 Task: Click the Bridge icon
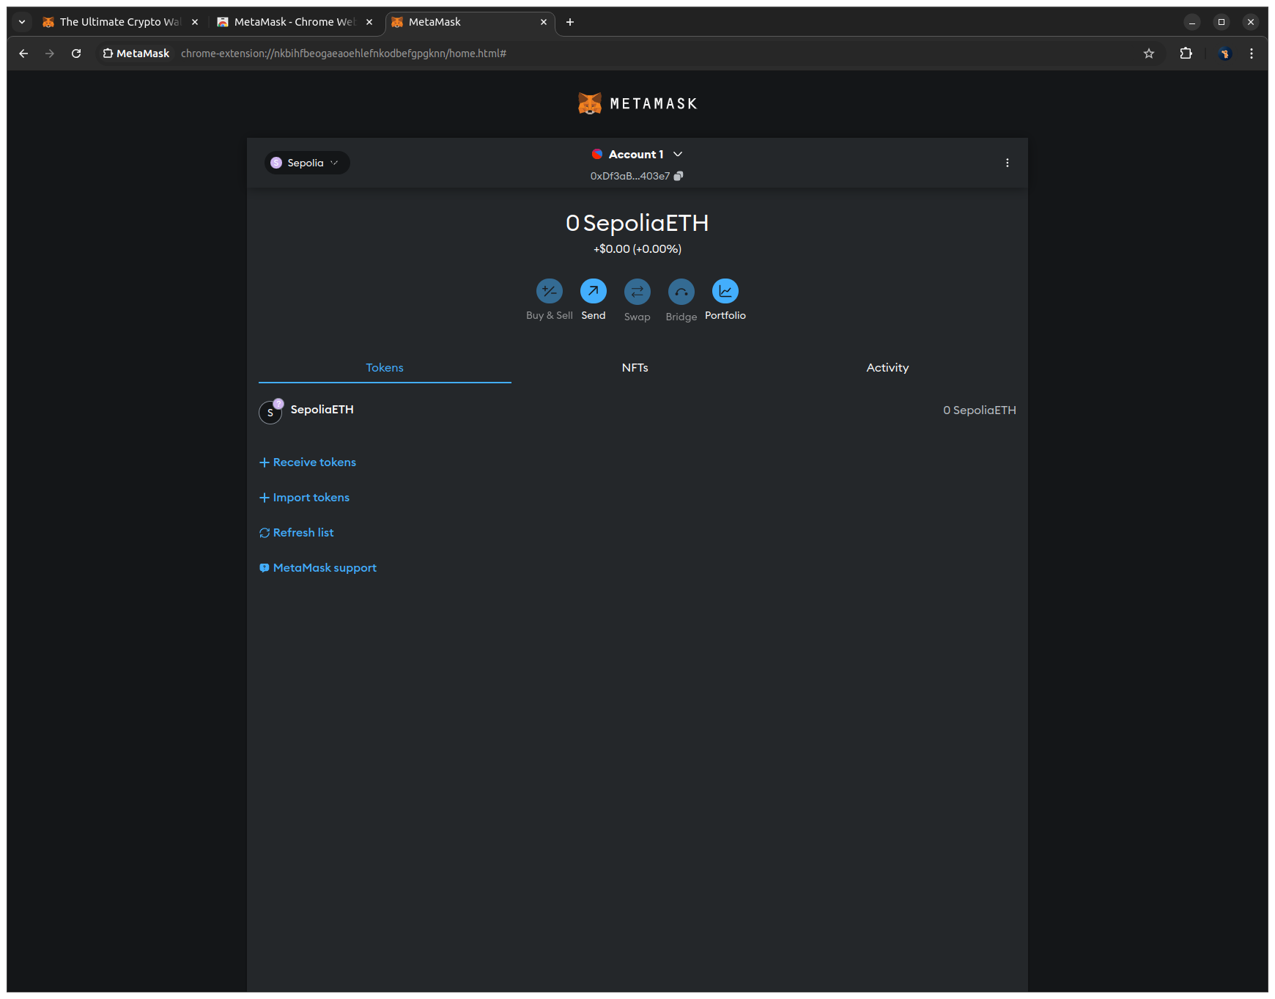[681, 291]
